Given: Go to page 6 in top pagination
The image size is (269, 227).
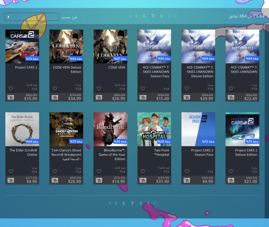Looking at the screenshot, I should pyautogui.click(x=161, y=16).
